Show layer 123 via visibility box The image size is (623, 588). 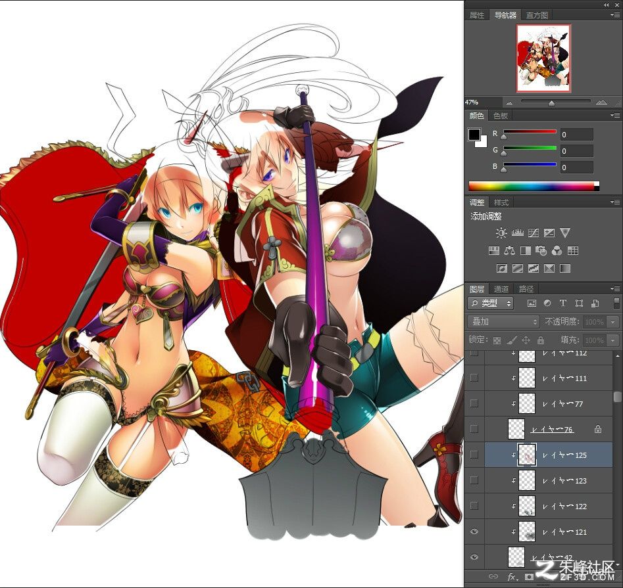click(x=474, y=480)
